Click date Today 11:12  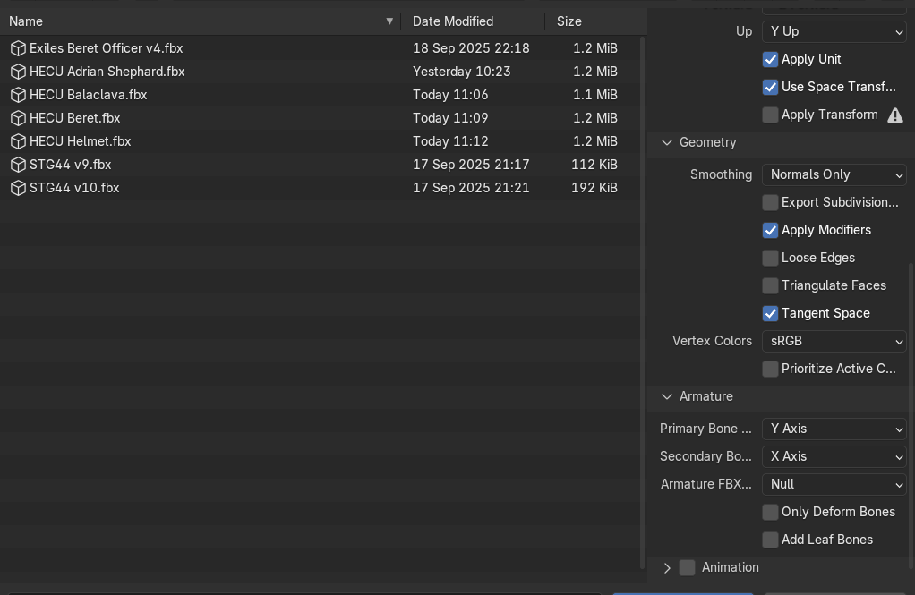pos(450,141)
